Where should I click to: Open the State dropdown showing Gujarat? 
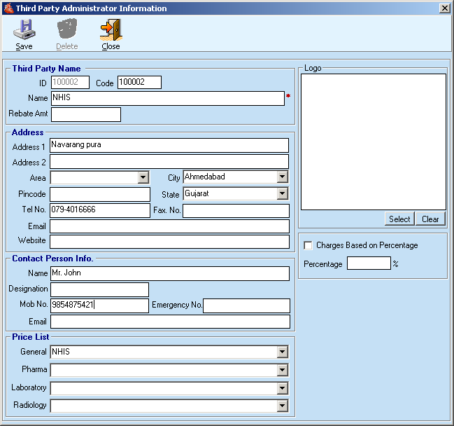click(282, 193)
